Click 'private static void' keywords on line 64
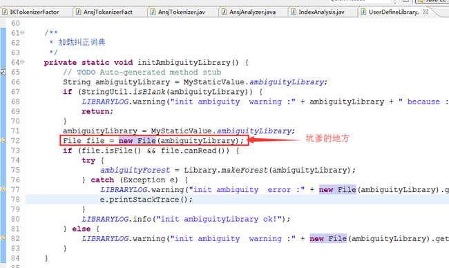The height and width of the screenshot is (268, 449). click(x=88, y=62)
